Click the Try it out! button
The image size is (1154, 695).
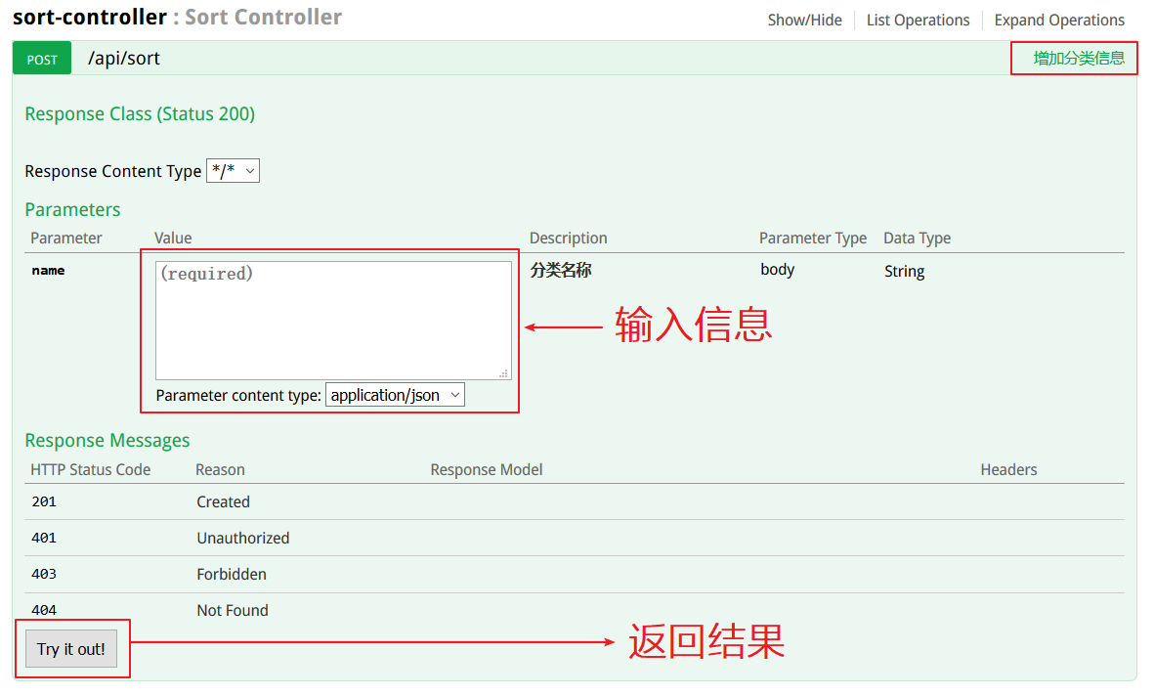71,649
